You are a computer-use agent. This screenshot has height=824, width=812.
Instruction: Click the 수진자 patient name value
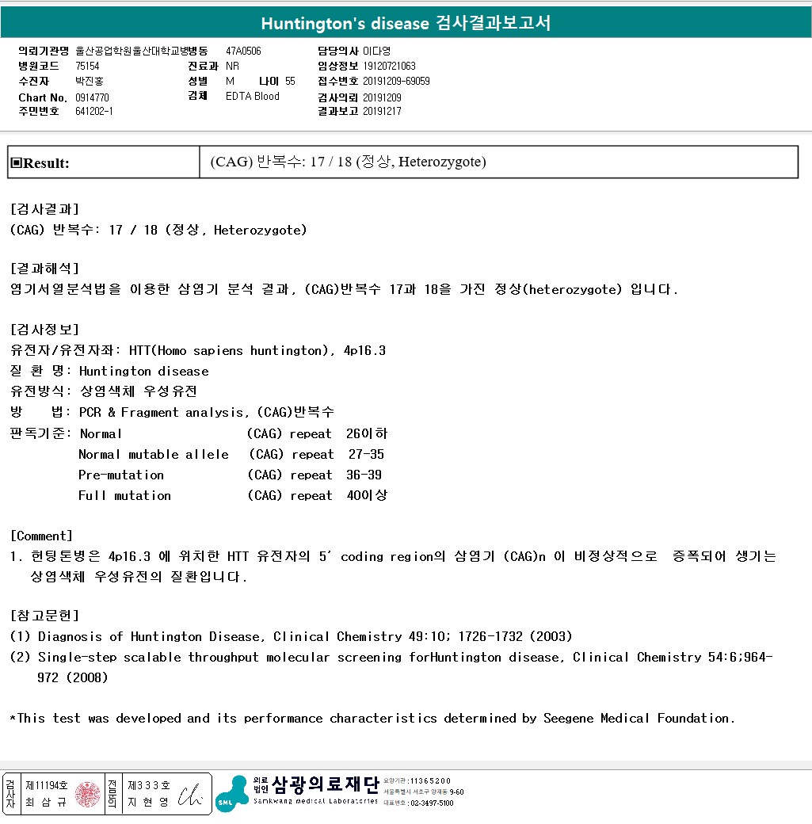coord(90,82)
